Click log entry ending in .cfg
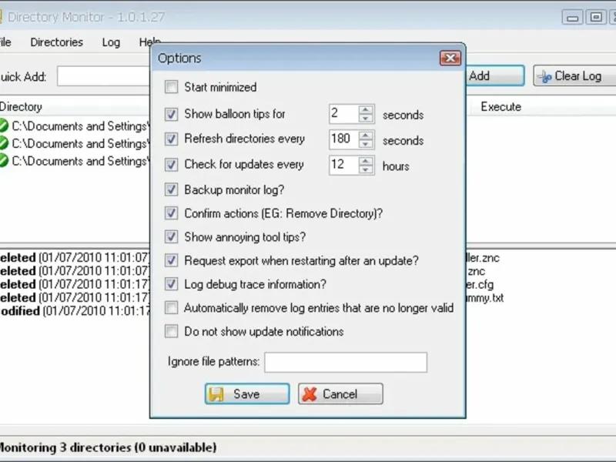The height and width of the screenshot is (462, 616). 479,284
